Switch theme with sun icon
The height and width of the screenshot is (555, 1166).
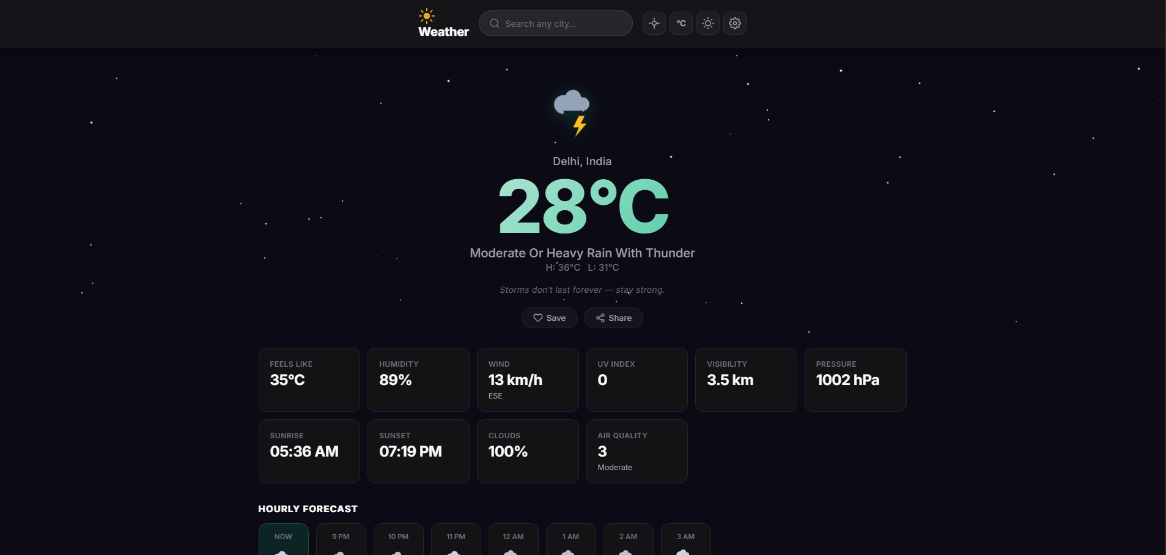tap(708, 23)
